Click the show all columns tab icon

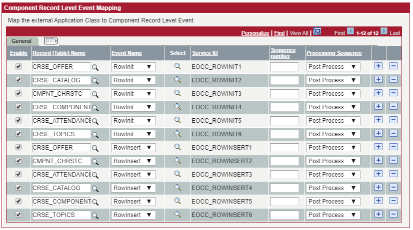click(51, 41)
